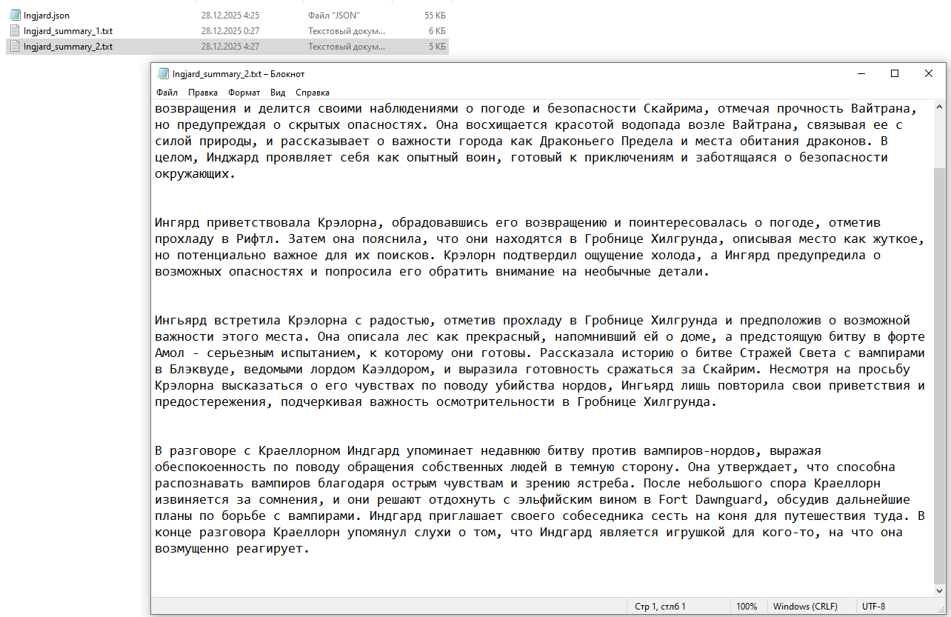Click the UTF-8 encoding status entry
The height and width of the screenshot is (617, 951).
coord(873,607)
